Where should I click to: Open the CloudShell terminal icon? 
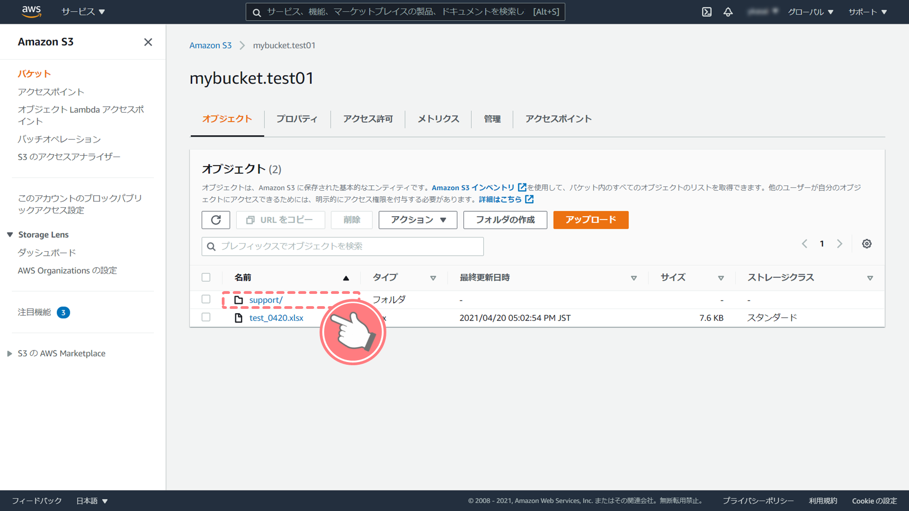tap(707, 12)
